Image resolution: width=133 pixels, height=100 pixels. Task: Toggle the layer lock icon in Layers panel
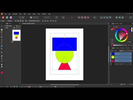pos(132,51)
